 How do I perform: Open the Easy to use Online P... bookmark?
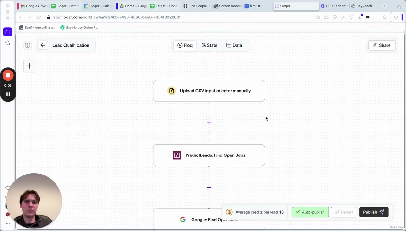[79, 27]
